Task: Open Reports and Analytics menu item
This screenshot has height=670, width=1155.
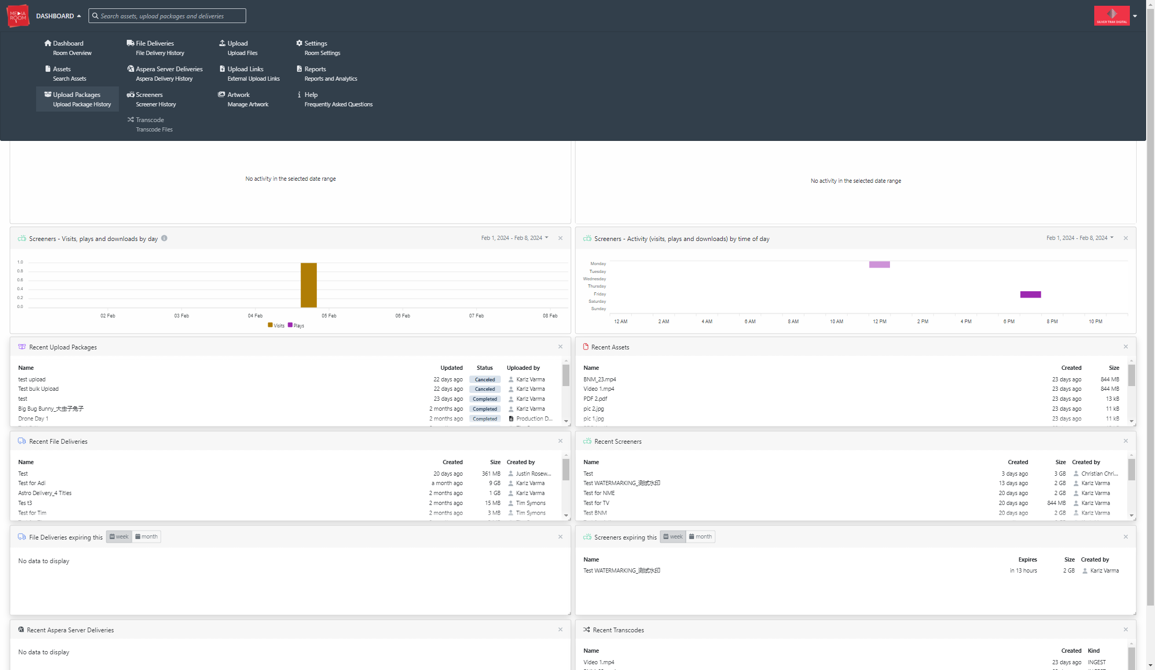Action: click(x=326, y=73)
